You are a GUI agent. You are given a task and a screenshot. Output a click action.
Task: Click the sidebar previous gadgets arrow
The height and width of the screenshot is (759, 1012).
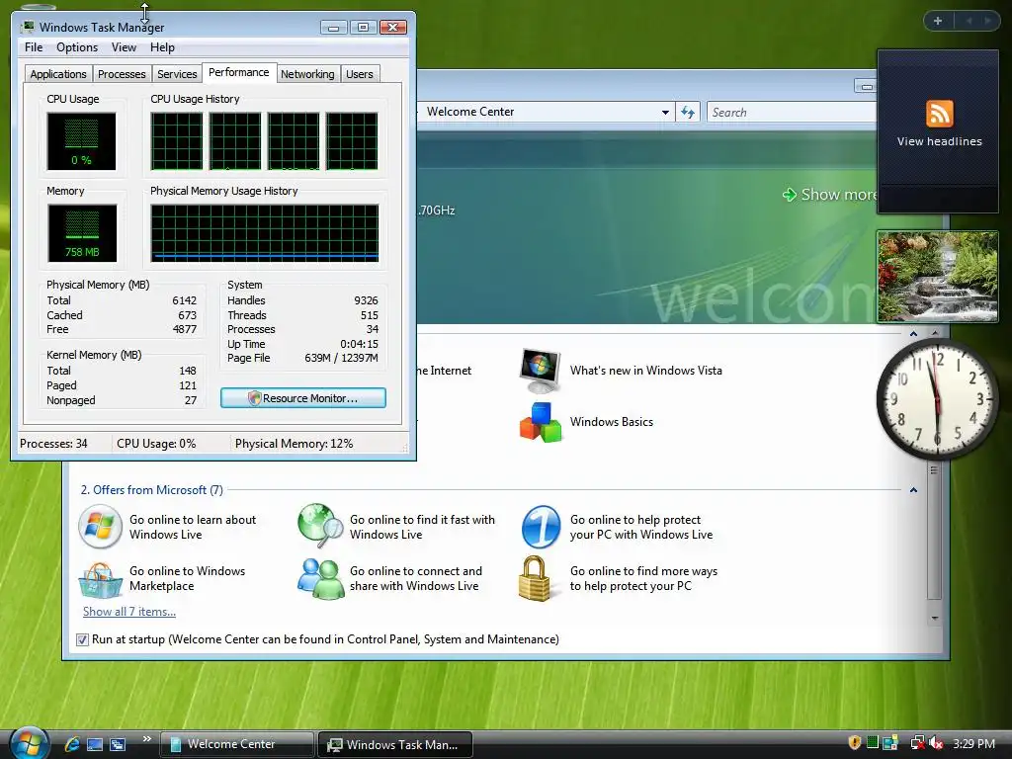point(969,21)
